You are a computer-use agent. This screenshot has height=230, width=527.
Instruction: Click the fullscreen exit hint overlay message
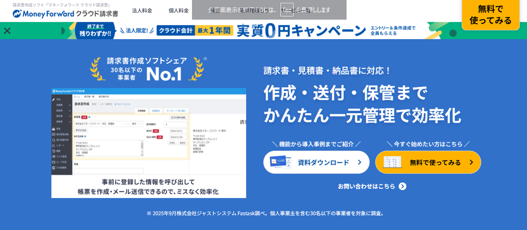(269, 10)
